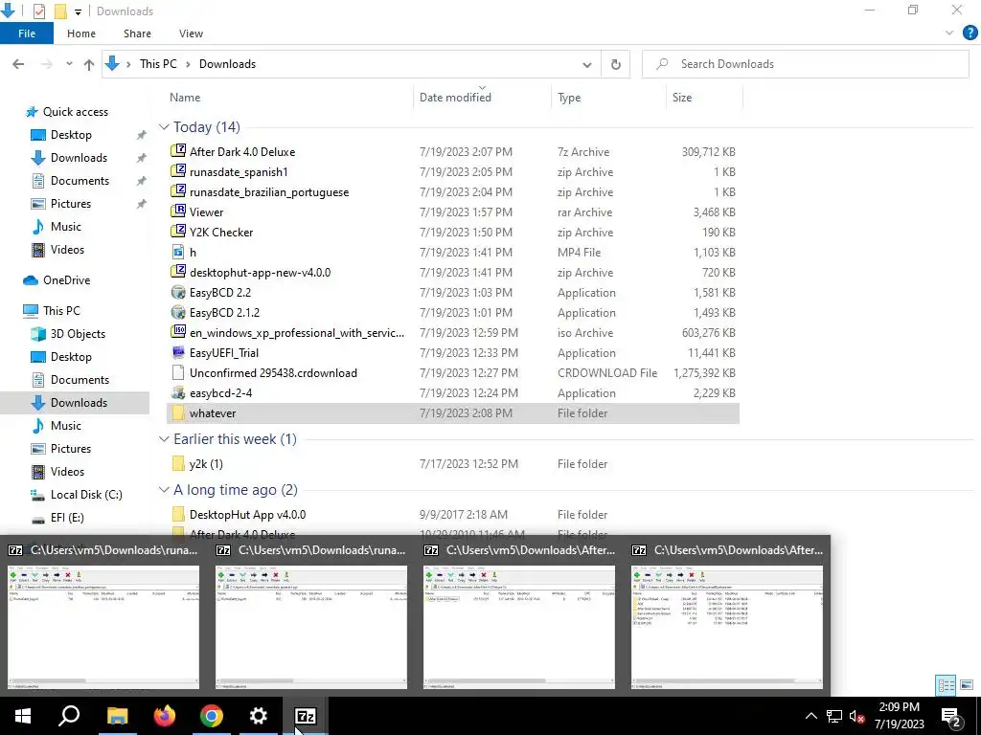The width and height of the screenshot is (981, 735).
Task: Sort by Name column header
Action: pos(185,98)
